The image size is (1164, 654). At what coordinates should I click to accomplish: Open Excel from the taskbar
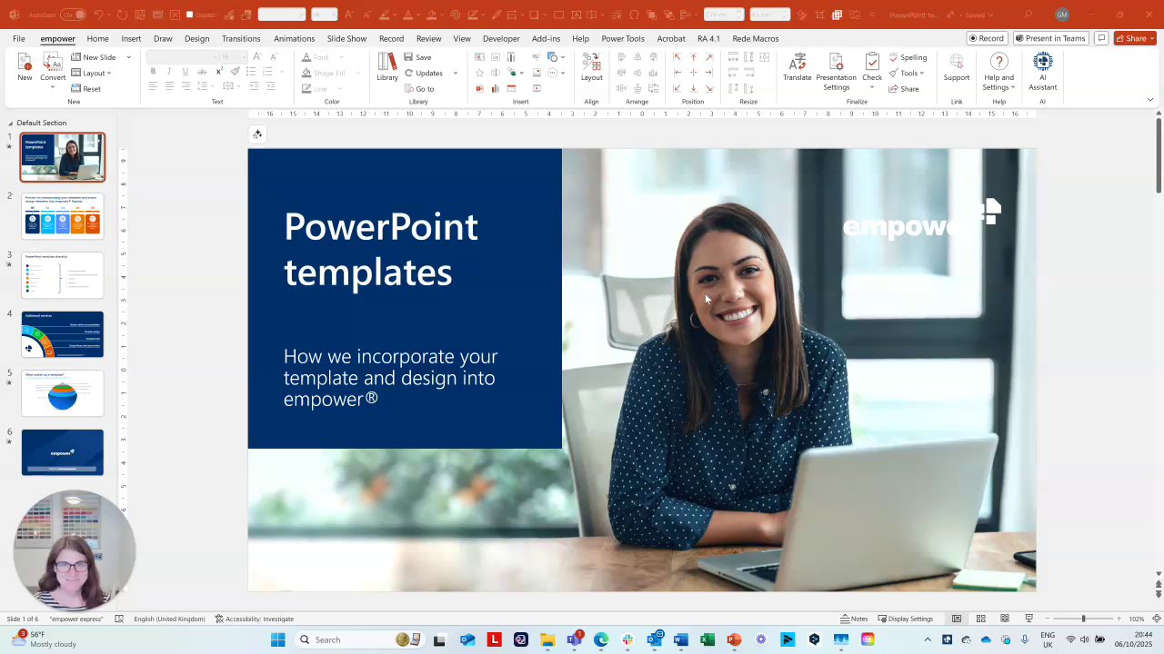[707, 639]
